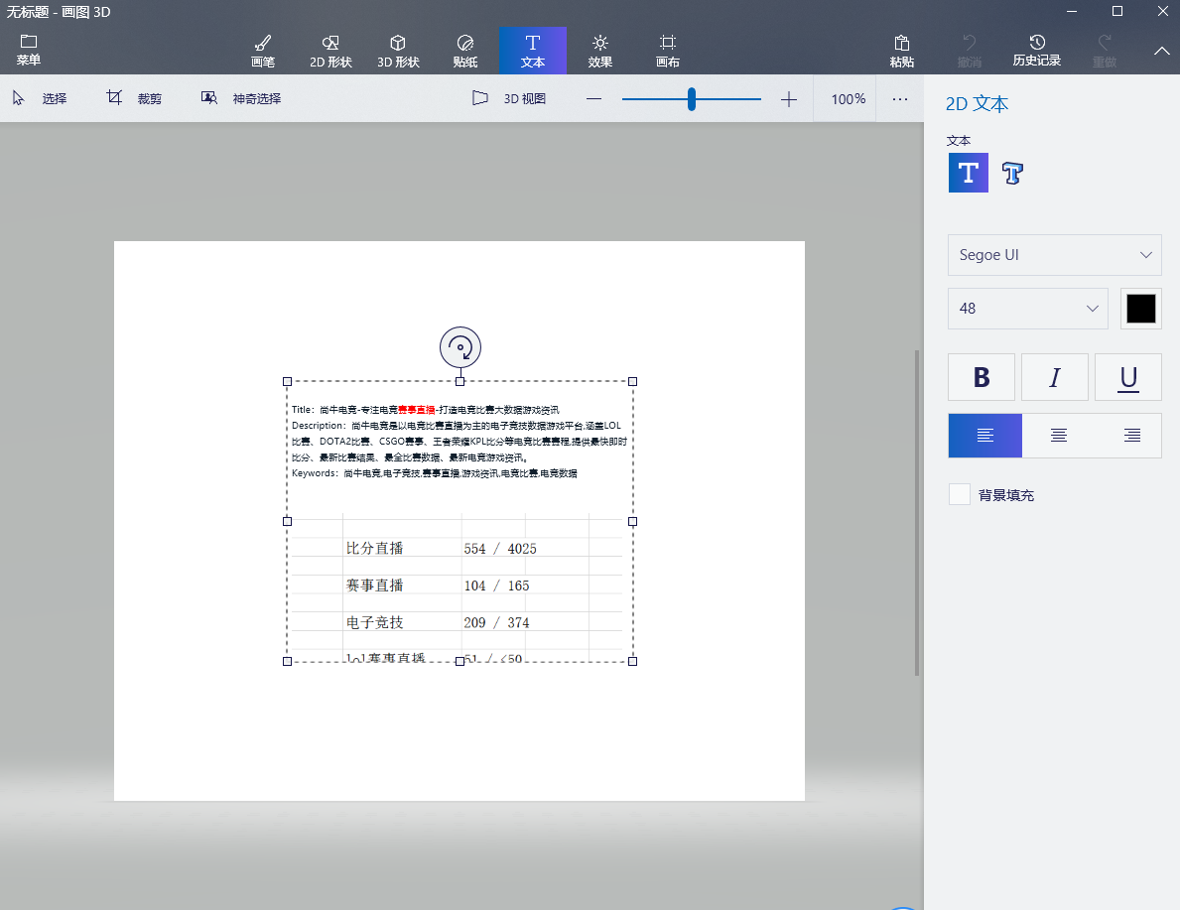This screenshot has width=1180, height=910.
Task: Zoom out with the minus button
Action: 593,99
